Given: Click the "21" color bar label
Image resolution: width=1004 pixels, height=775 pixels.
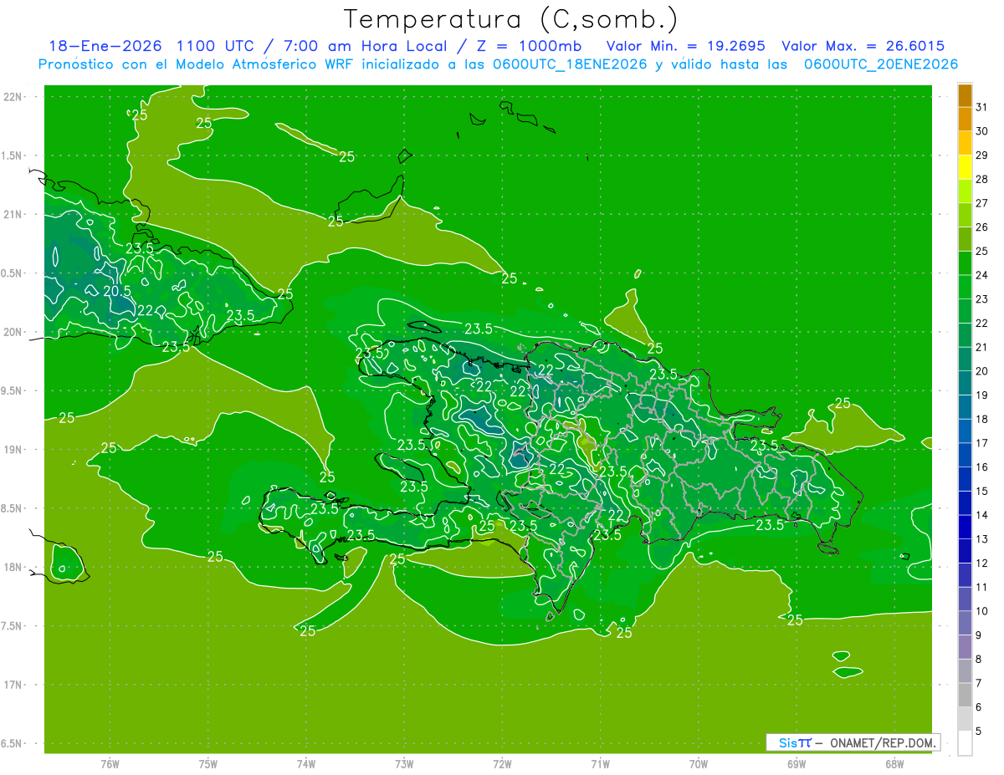Looking at the screenshot, I should pyautogui.click(x=982, y=347).
